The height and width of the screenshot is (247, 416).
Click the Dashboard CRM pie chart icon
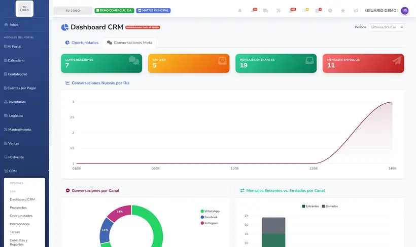click(65, 27)
